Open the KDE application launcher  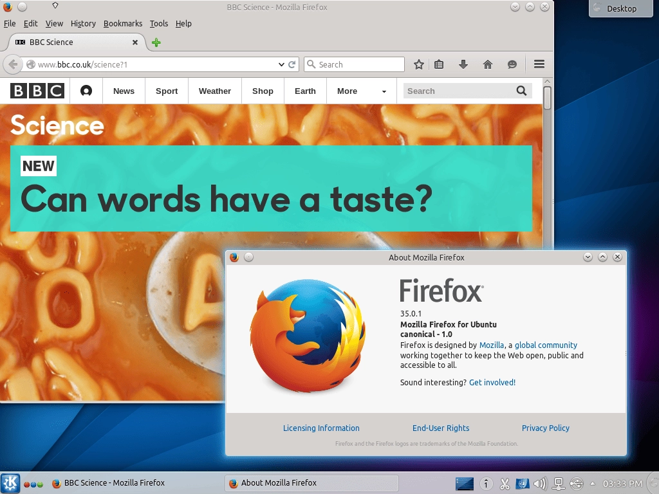[10, 483]
